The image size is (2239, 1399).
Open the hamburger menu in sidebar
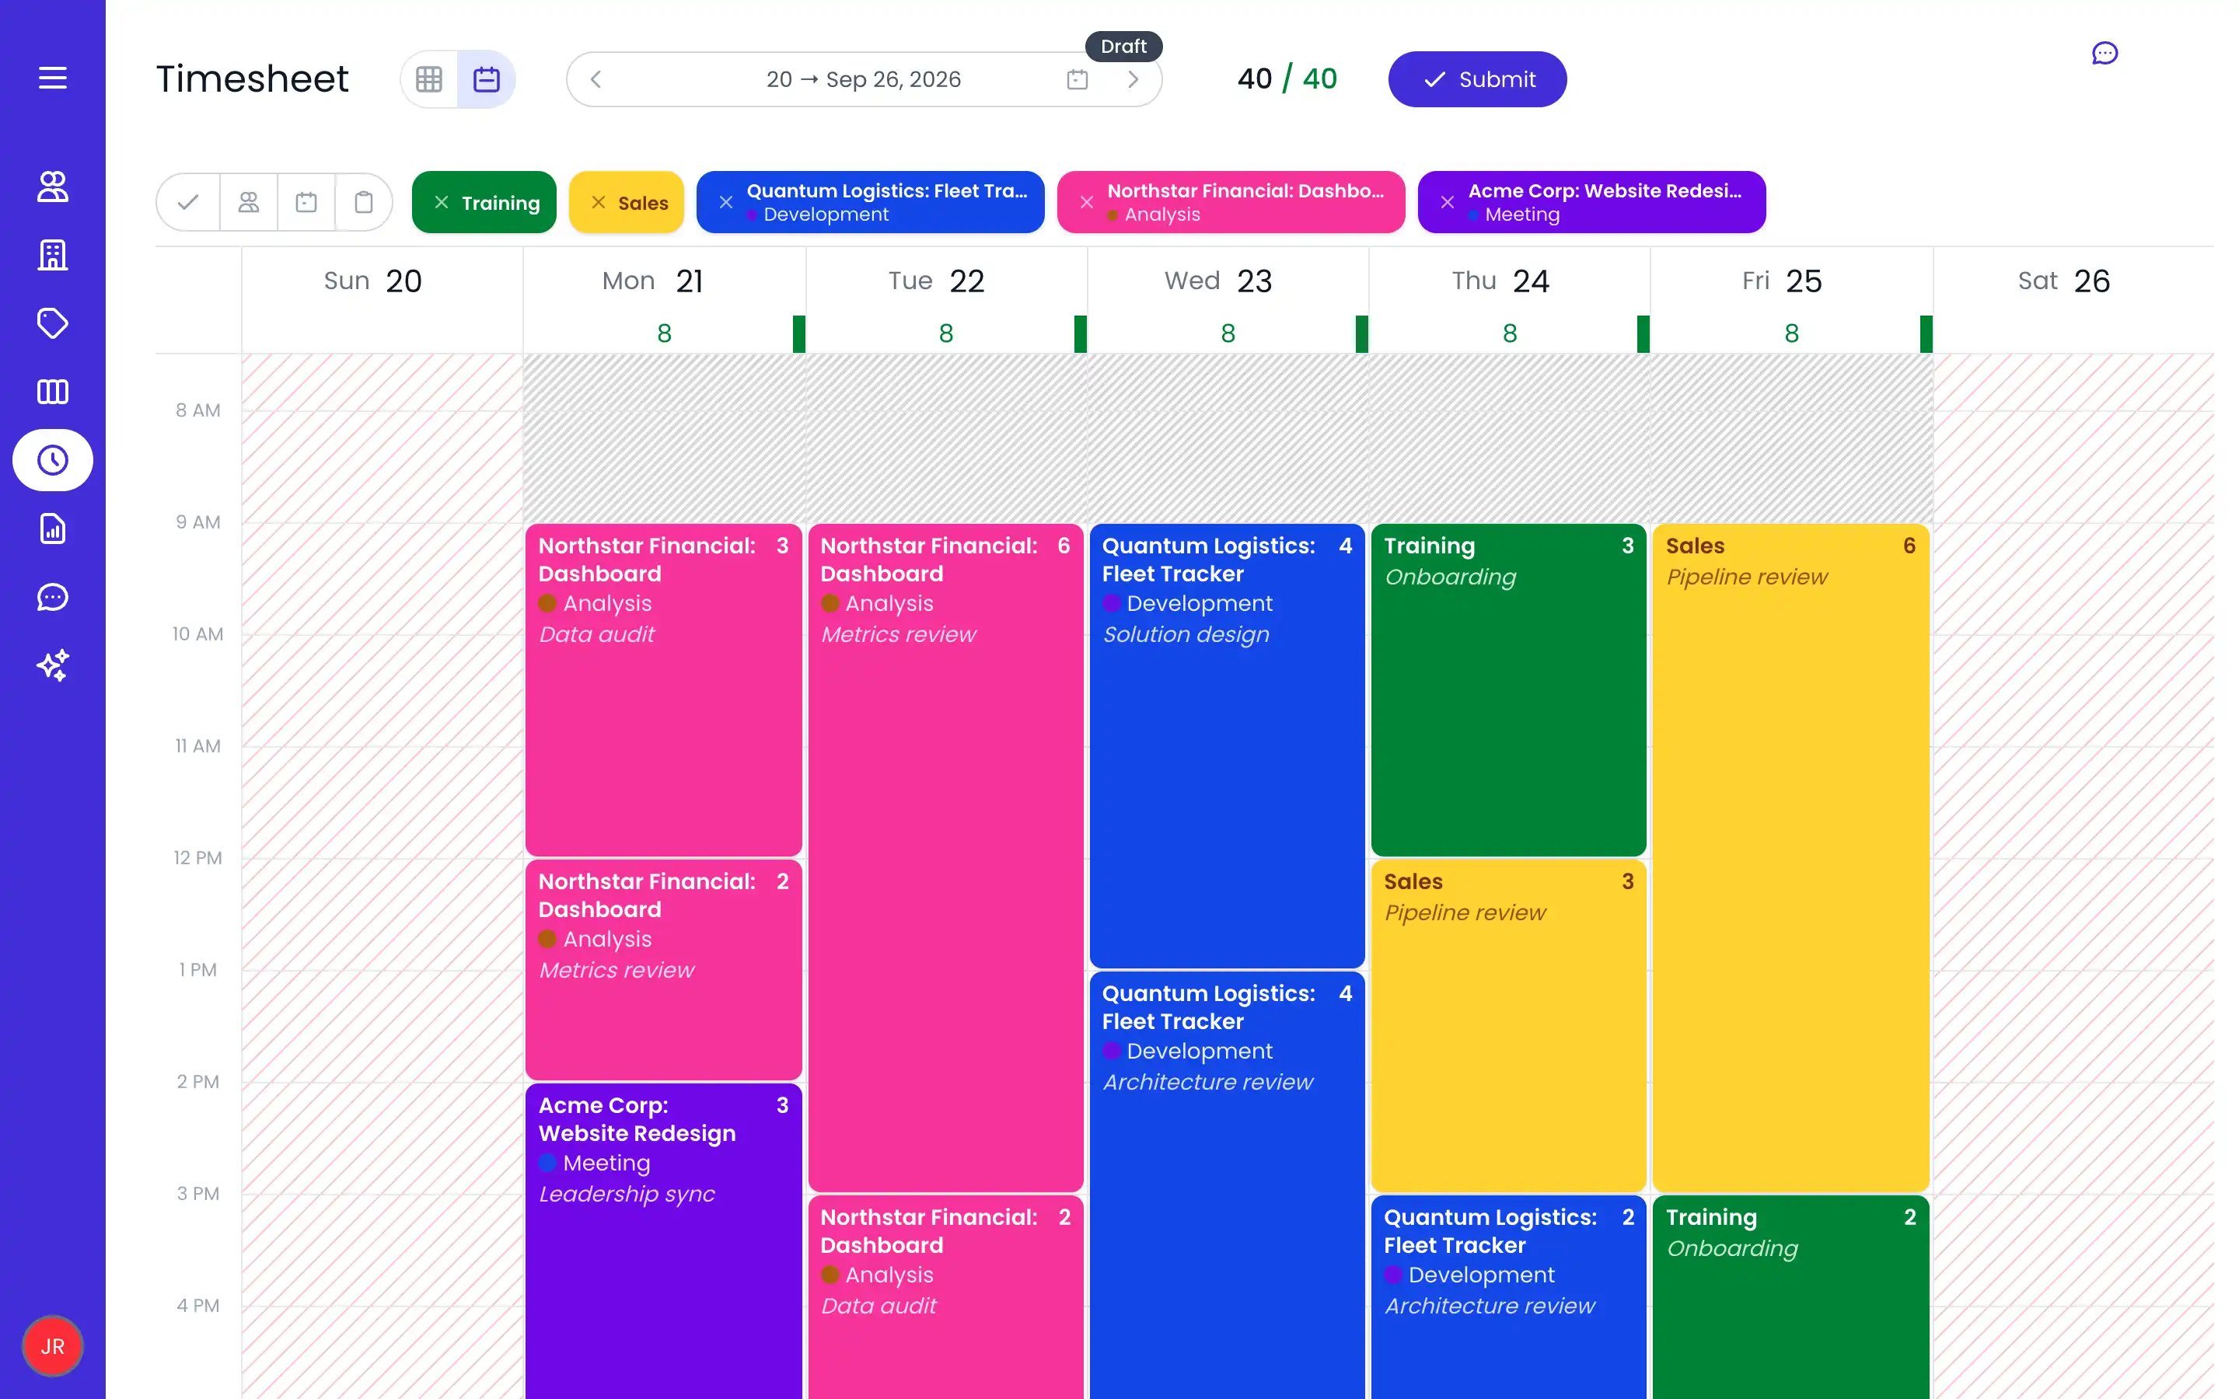coord(53,78)
